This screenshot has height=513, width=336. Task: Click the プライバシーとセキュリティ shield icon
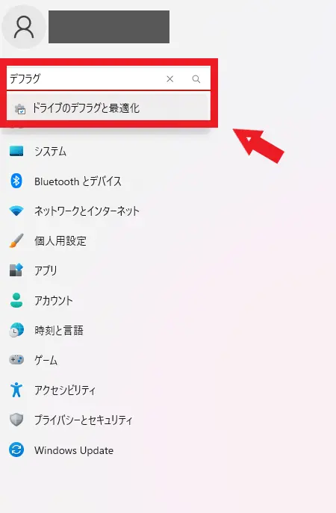click(x=16, y=420)
